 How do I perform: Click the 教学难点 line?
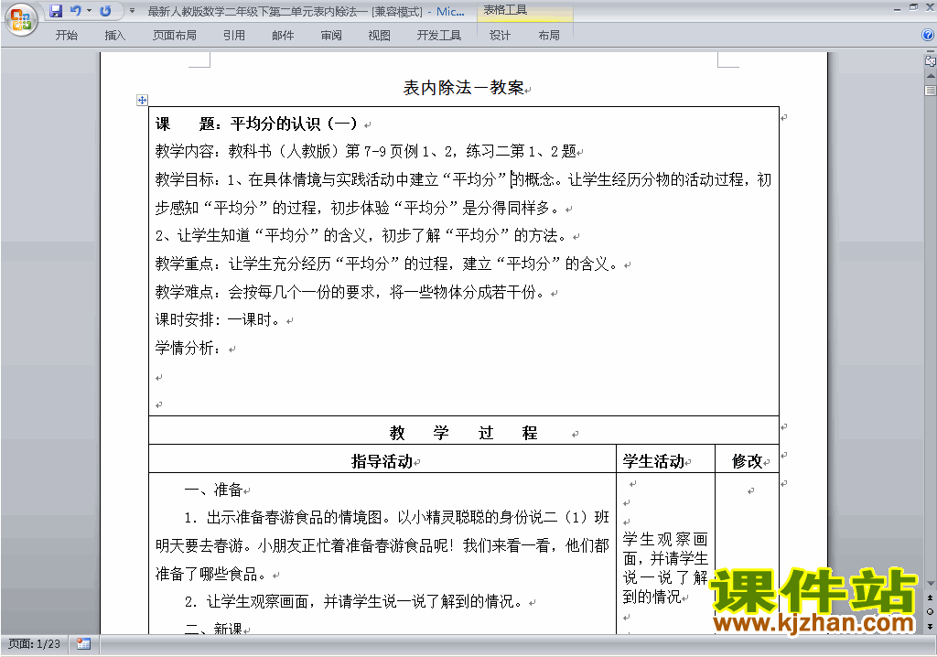350,292
